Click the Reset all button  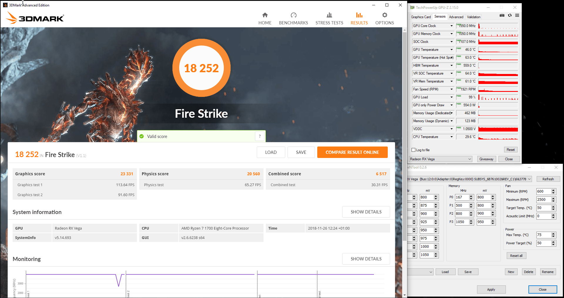[x=516, y=256]
